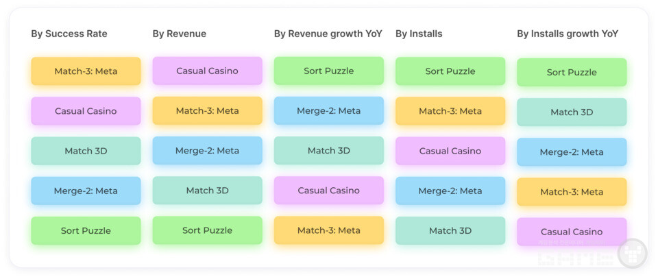Screen dimensions: 658x279
Task: Click Casual Casino under By Installs growth YoY
Action: point(572,232)
